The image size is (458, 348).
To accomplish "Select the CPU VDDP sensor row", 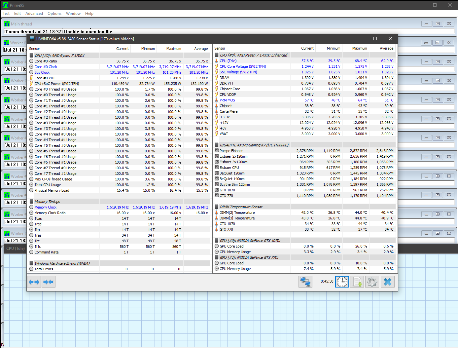I will tap(304, 95).
